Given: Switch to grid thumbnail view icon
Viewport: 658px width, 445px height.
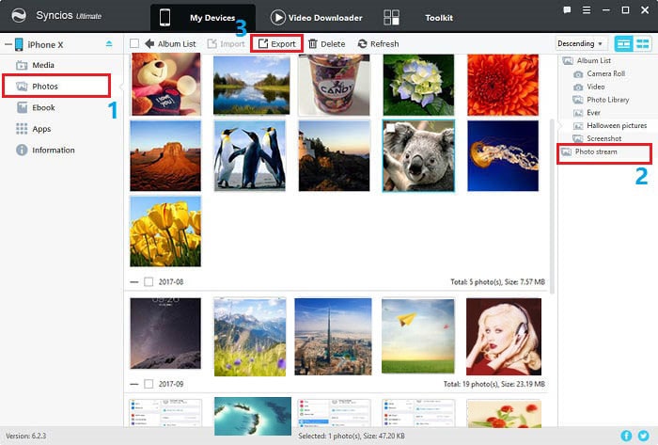Looking at the screenshot, I should 642,43.
